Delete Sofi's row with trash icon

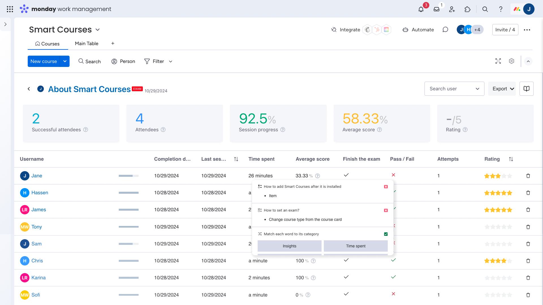click(x=528, y=295)
